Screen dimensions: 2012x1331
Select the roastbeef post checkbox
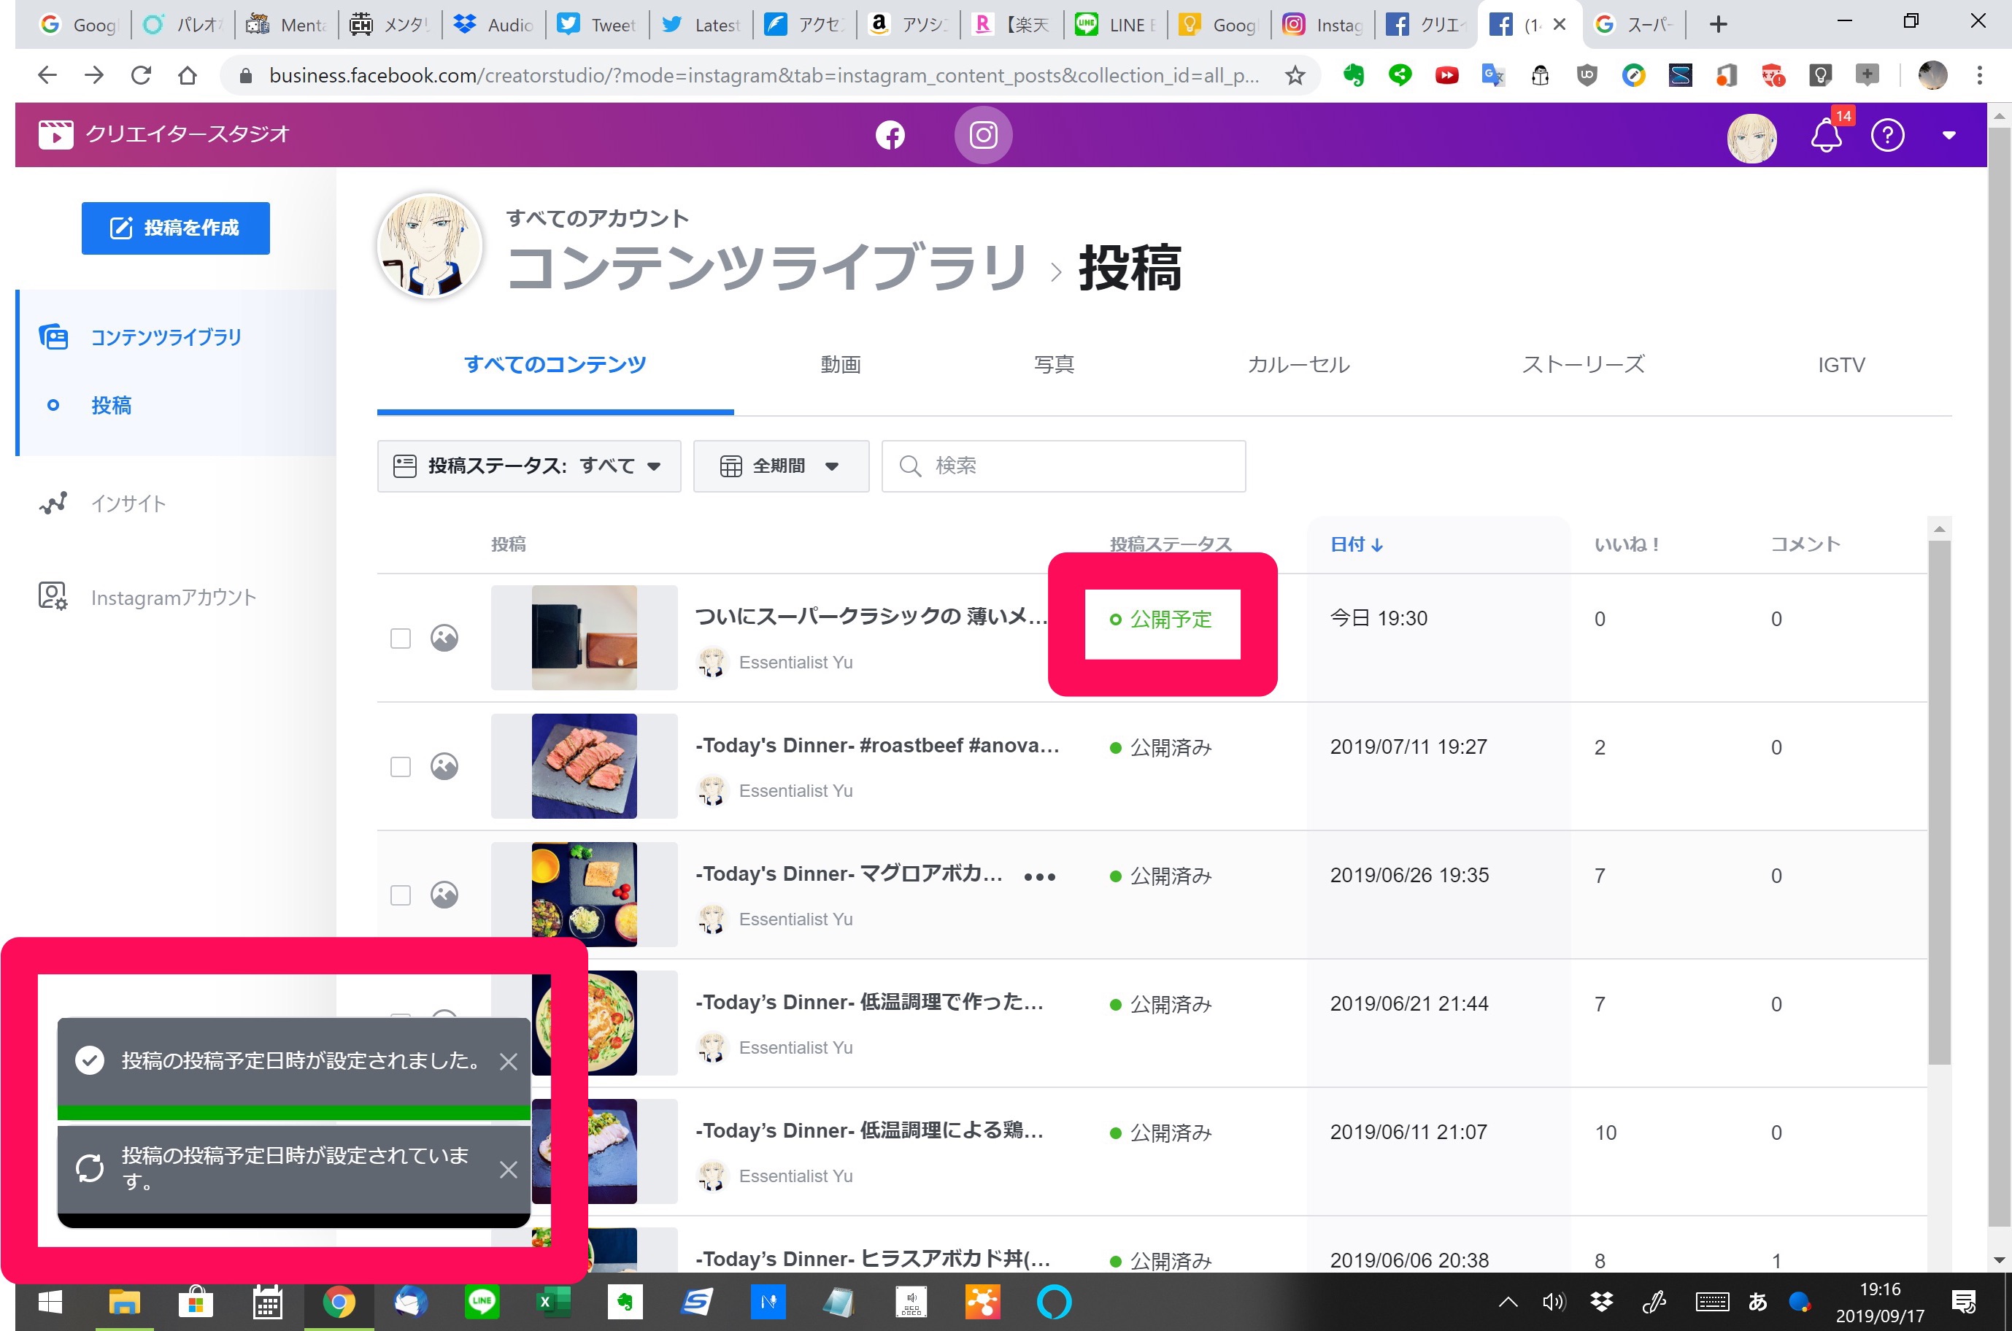400,766
